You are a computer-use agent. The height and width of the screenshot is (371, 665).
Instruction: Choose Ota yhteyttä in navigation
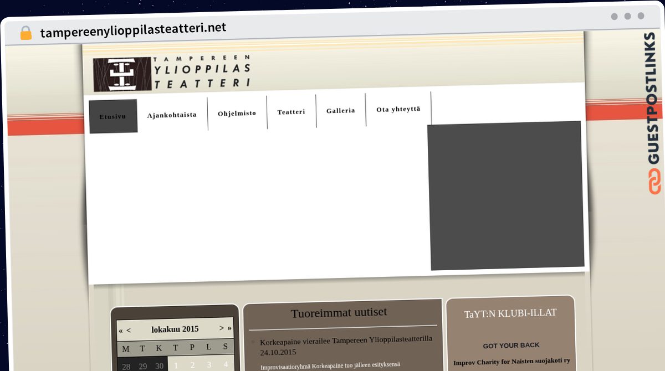coord(398,109)
